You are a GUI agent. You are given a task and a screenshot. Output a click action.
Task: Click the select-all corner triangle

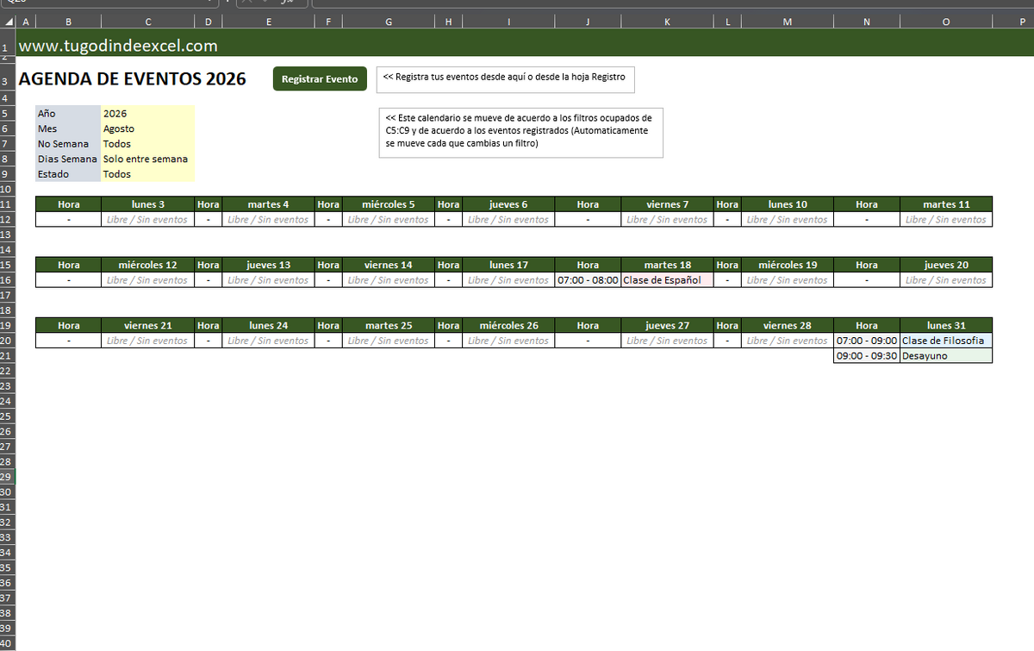point(9,22)
